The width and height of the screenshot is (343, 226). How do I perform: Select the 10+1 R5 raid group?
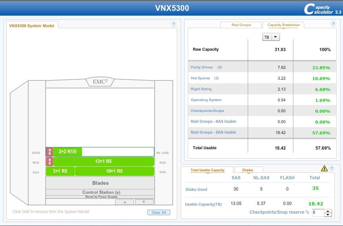(114, 171)
